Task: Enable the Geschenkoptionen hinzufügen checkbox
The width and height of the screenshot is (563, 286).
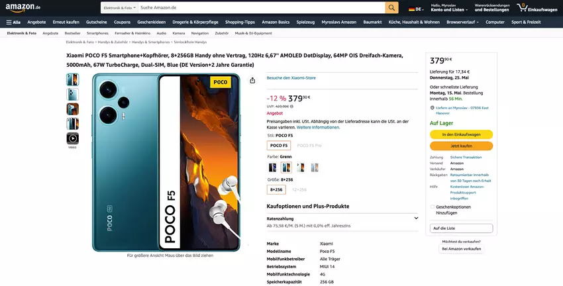Action: coord(433,207)
